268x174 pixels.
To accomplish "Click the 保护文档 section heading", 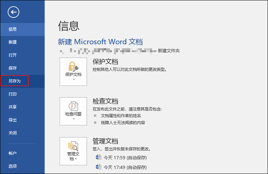I will tap(105, 62).
